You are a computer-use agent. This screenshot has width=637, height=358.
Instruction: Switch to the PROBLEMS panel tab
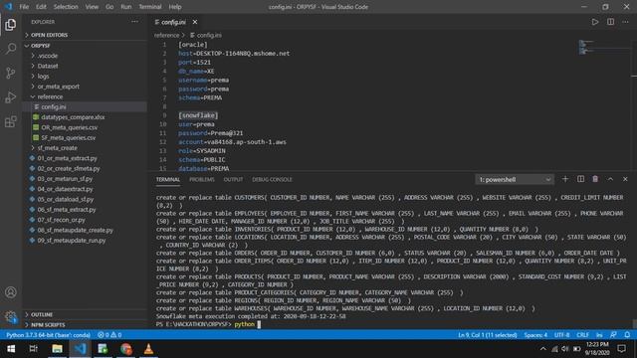click(x=201, y=179)
